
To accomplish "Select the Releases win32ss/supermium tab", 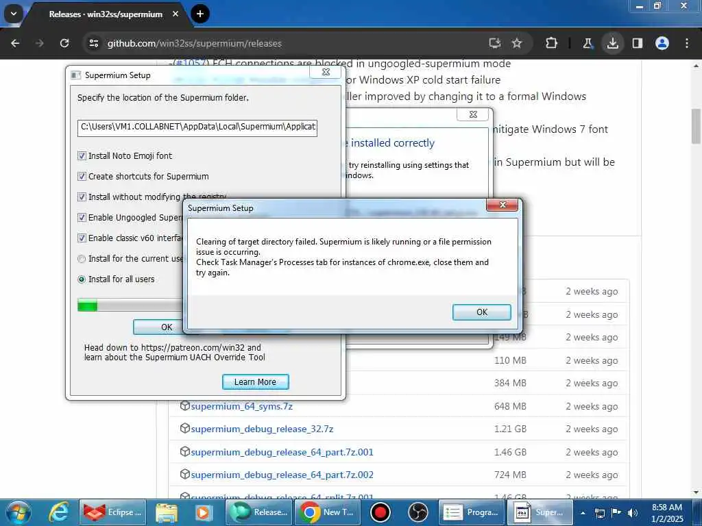I will coord(106,14).
